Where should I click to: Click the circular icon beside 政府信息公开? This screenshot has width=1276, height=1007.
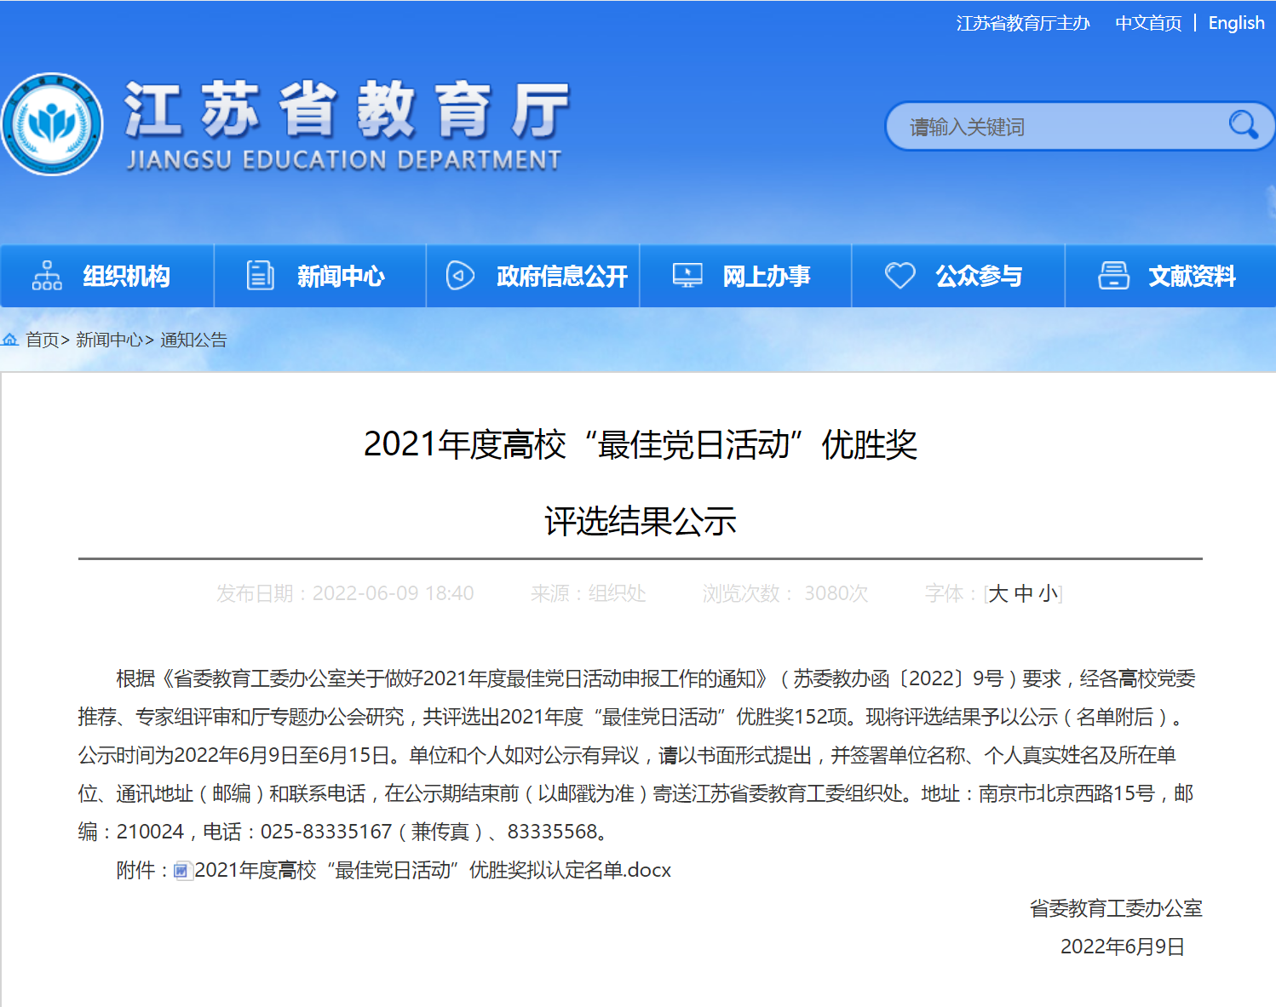tap(460, 276)
